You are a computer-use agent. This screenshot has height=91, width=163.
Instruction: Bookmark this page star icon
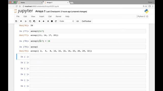click(146, 6)
